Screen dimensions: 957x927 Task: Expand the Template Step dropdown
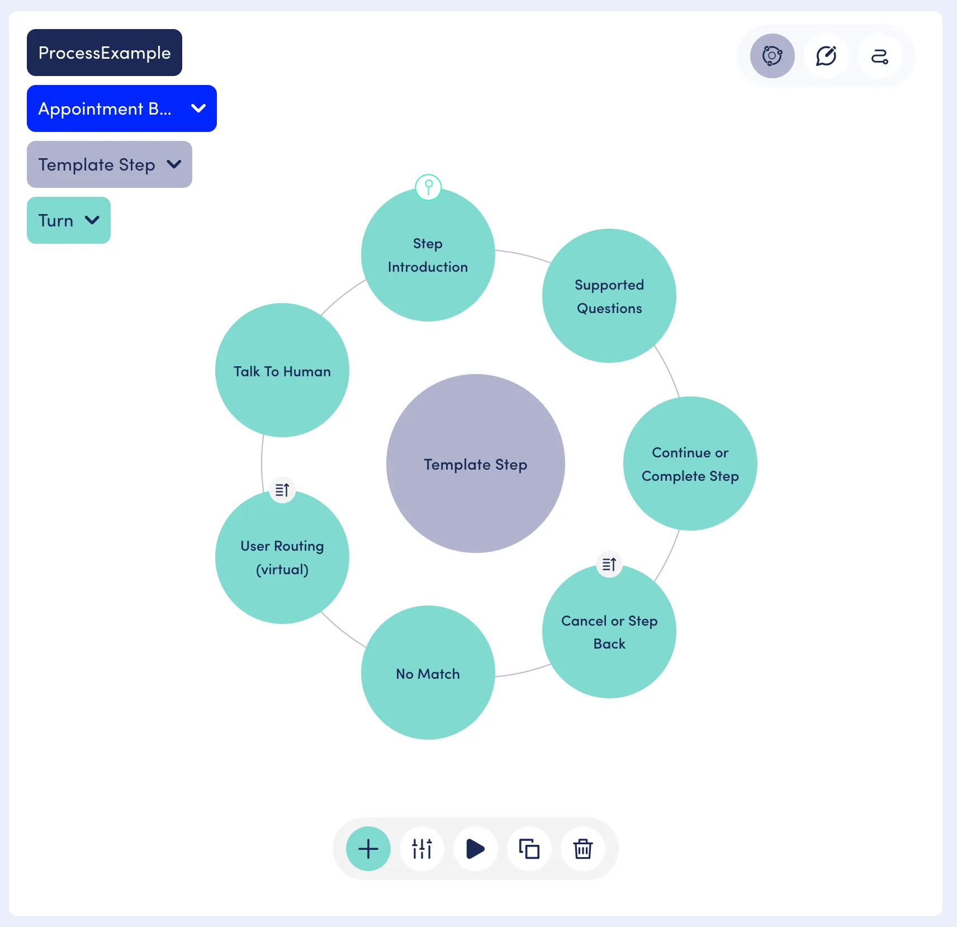[110, 164]
